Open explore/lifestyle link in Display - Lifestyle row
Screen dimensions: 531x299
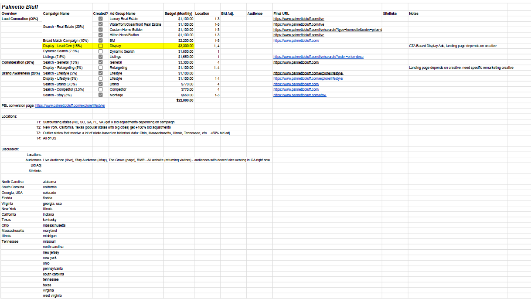[308, 78]
